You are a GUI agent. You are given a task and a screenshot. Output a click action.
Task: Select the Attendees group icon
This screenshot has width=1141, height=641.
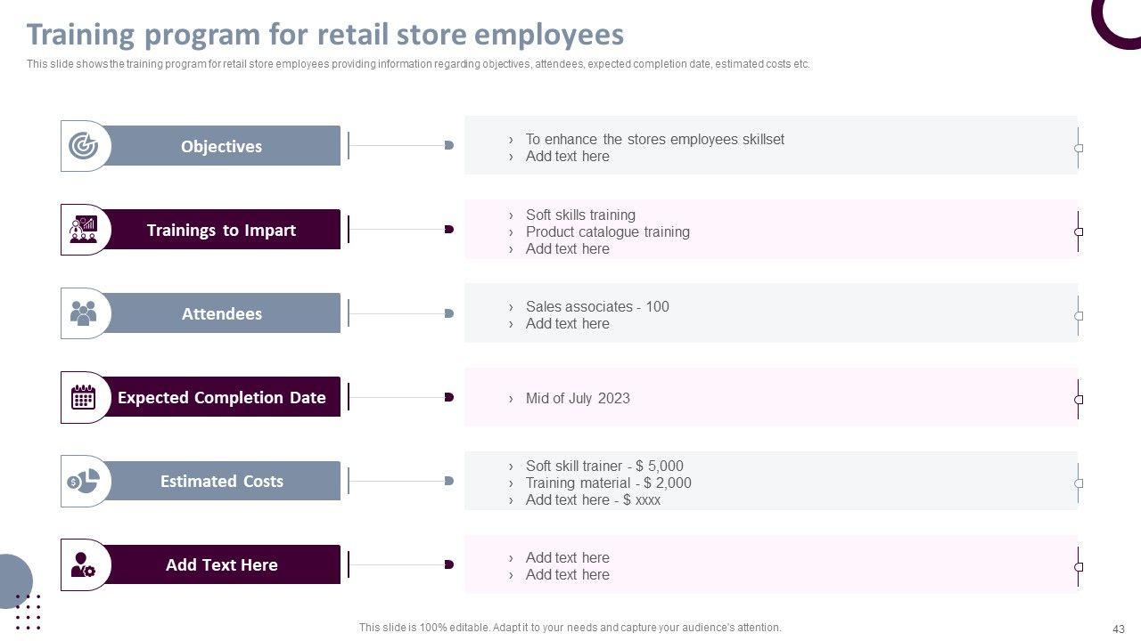[84, 313]
